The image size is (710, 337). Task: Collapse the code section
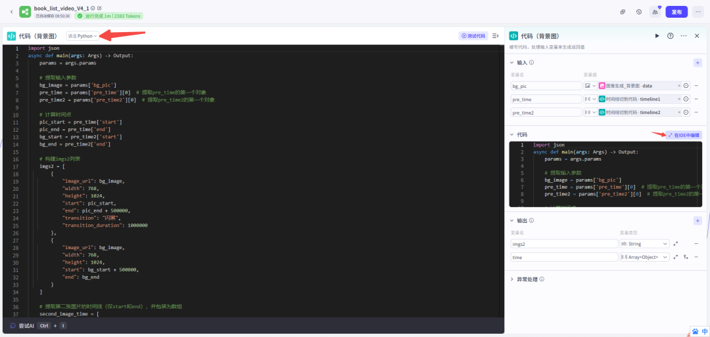511,134
